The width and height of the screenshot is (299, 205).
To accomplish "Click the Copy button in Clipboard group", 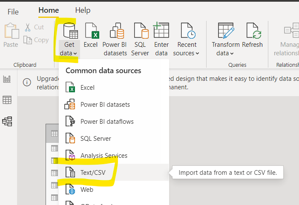I will pos(36,40).
